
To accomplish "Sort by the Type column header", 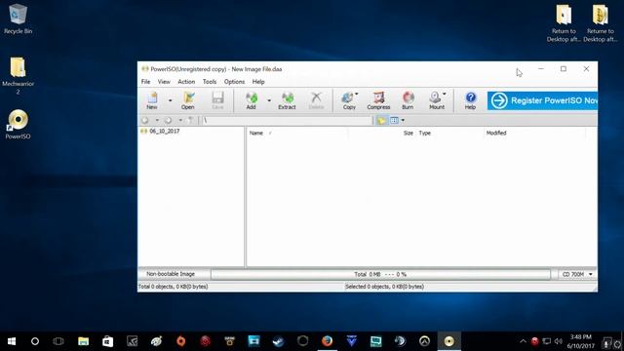I will click(425, 133).
